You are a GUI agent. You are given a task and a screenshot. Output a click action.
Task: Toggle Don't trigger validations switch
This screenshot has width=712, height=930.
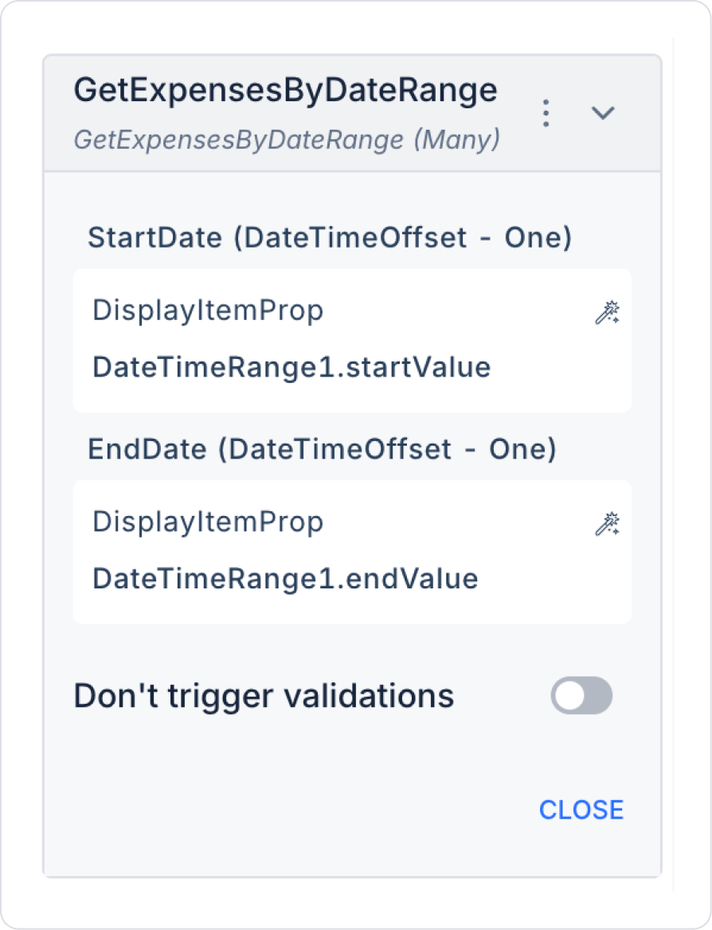(581, 696)
